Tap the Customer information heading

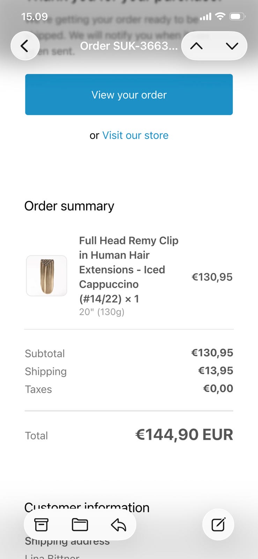87,507
